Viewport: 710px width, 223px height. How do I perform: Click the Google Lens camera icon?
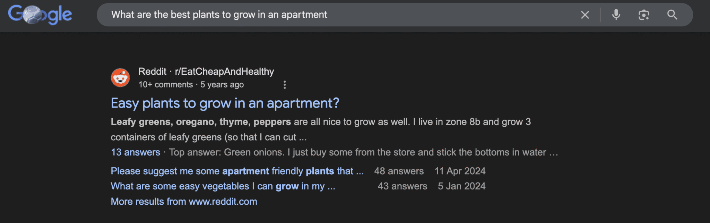(644, 15)
